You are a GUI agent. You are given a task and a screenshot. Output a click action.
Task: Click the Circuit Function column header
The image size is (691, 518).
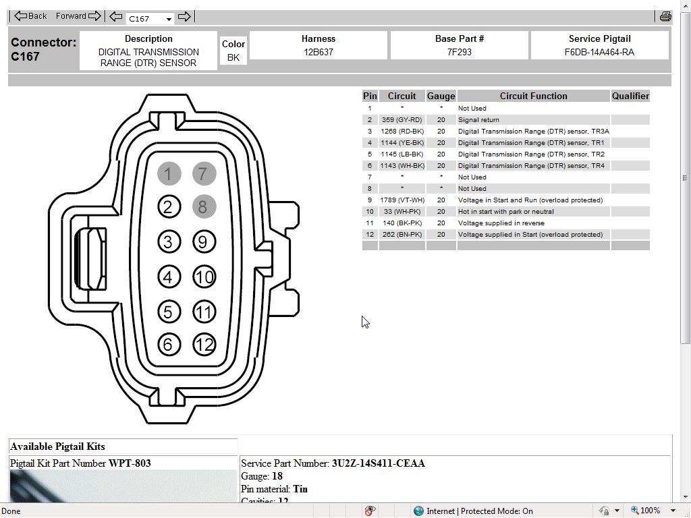pyautogui.click(x=533, y=96)
